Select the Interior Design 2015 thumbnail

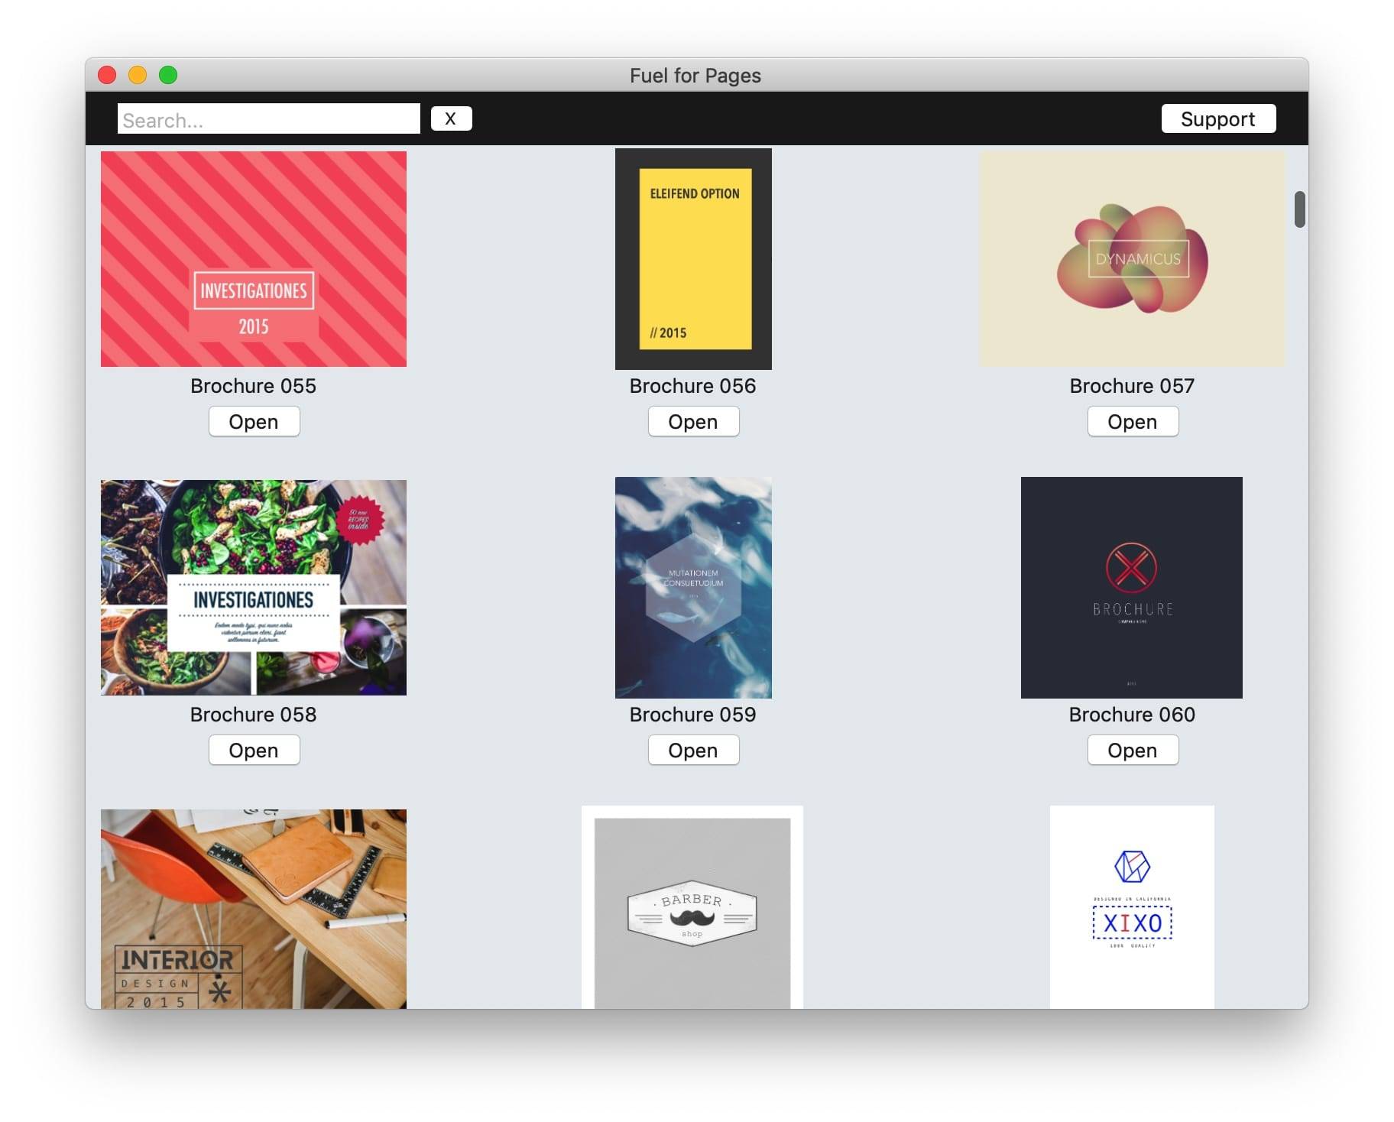coord(254,908)
